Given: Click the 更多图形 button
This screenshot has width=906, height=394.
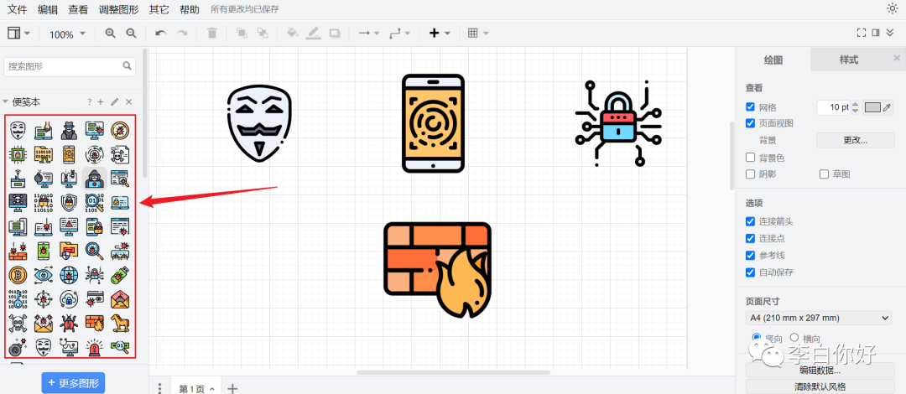Looking at the screenshot, I should click(x=73, y=382).
